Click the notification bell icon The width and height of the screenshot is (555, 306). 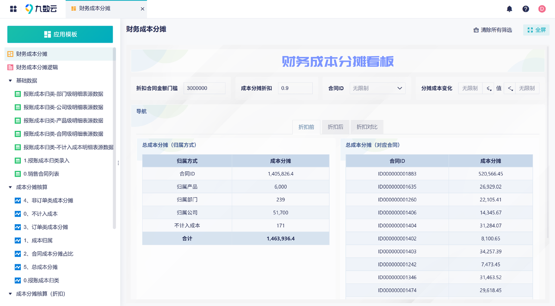(509, 9)
